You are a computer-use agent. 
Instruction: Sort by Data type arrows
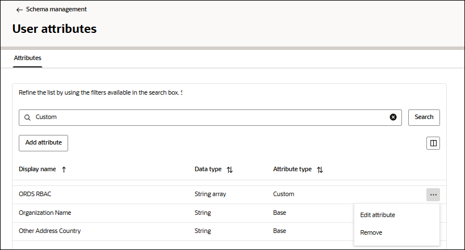[x=229, y=170]
